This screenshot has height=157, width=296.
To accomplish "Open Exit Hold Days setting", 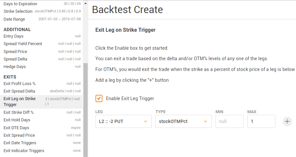I will tap(42, 120).
